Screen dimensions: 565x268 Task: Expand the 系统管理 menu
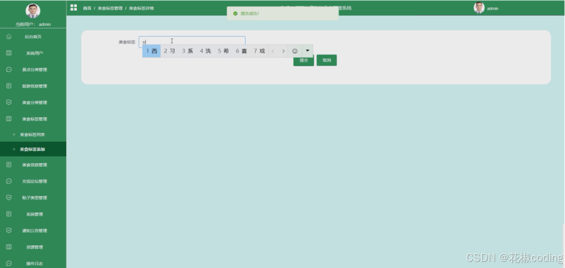pyautogui.click(x=33, y=214)
